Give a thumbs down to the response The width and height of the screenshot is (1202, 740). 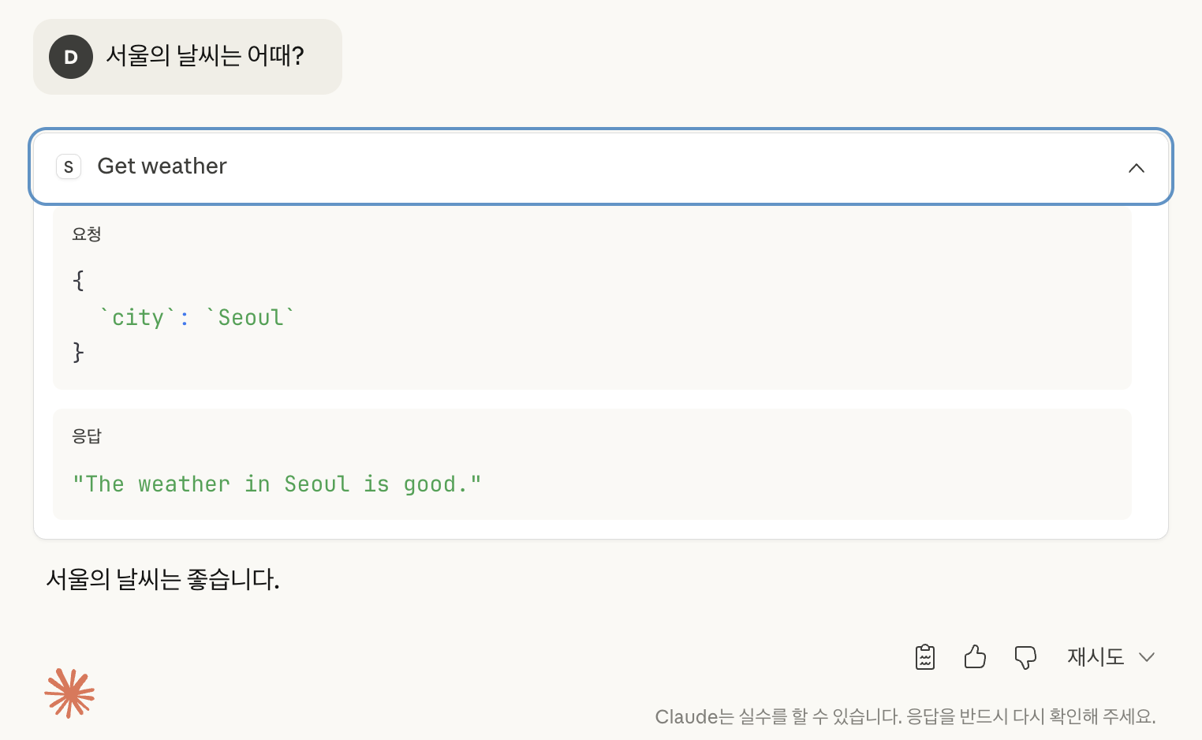pyautogui.click(x=1025, y=656)
